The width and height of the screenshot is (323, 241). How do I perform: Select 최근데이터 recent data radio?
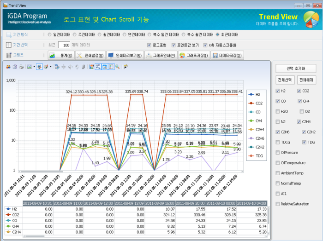pos(218,34)
